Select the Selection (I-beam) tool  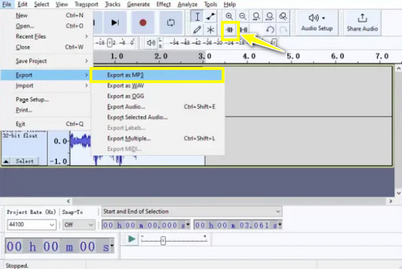tap(197, 17)
